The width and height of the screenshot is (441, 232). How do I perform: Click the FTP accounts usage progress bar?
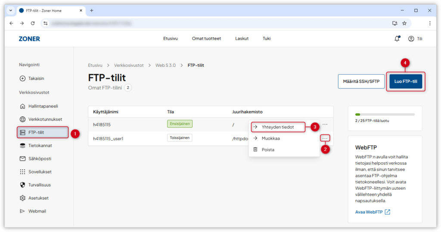tap(385, 115)
